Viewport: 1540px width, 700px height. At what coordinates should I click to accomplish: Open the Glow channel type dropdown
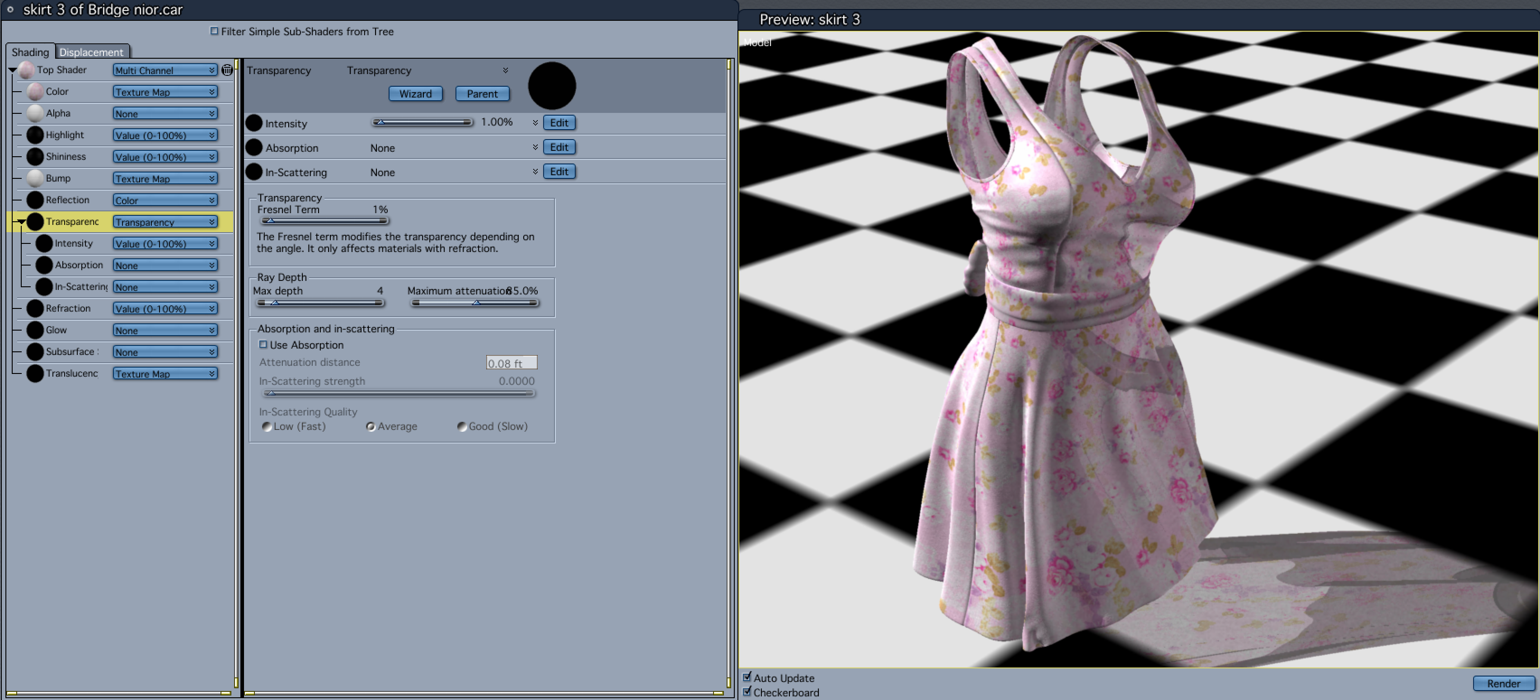coord(165,330)
